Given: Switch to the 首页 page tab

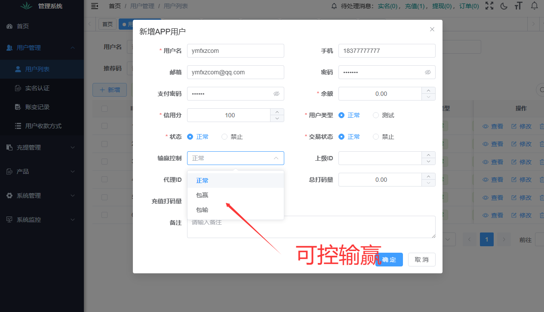Looking at the screenshot, I should 108,24.
